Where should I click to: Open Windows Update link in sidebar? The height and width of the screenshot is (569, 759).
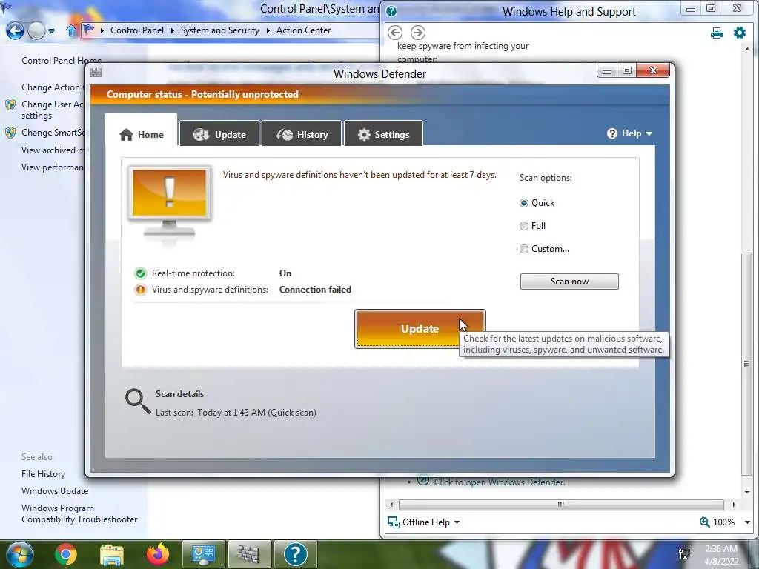coord(55,491)
